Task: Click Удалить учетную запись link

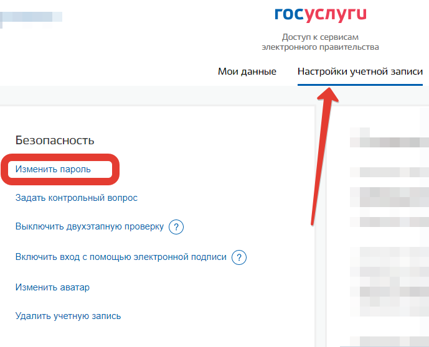Action: [x=68, y=316]
